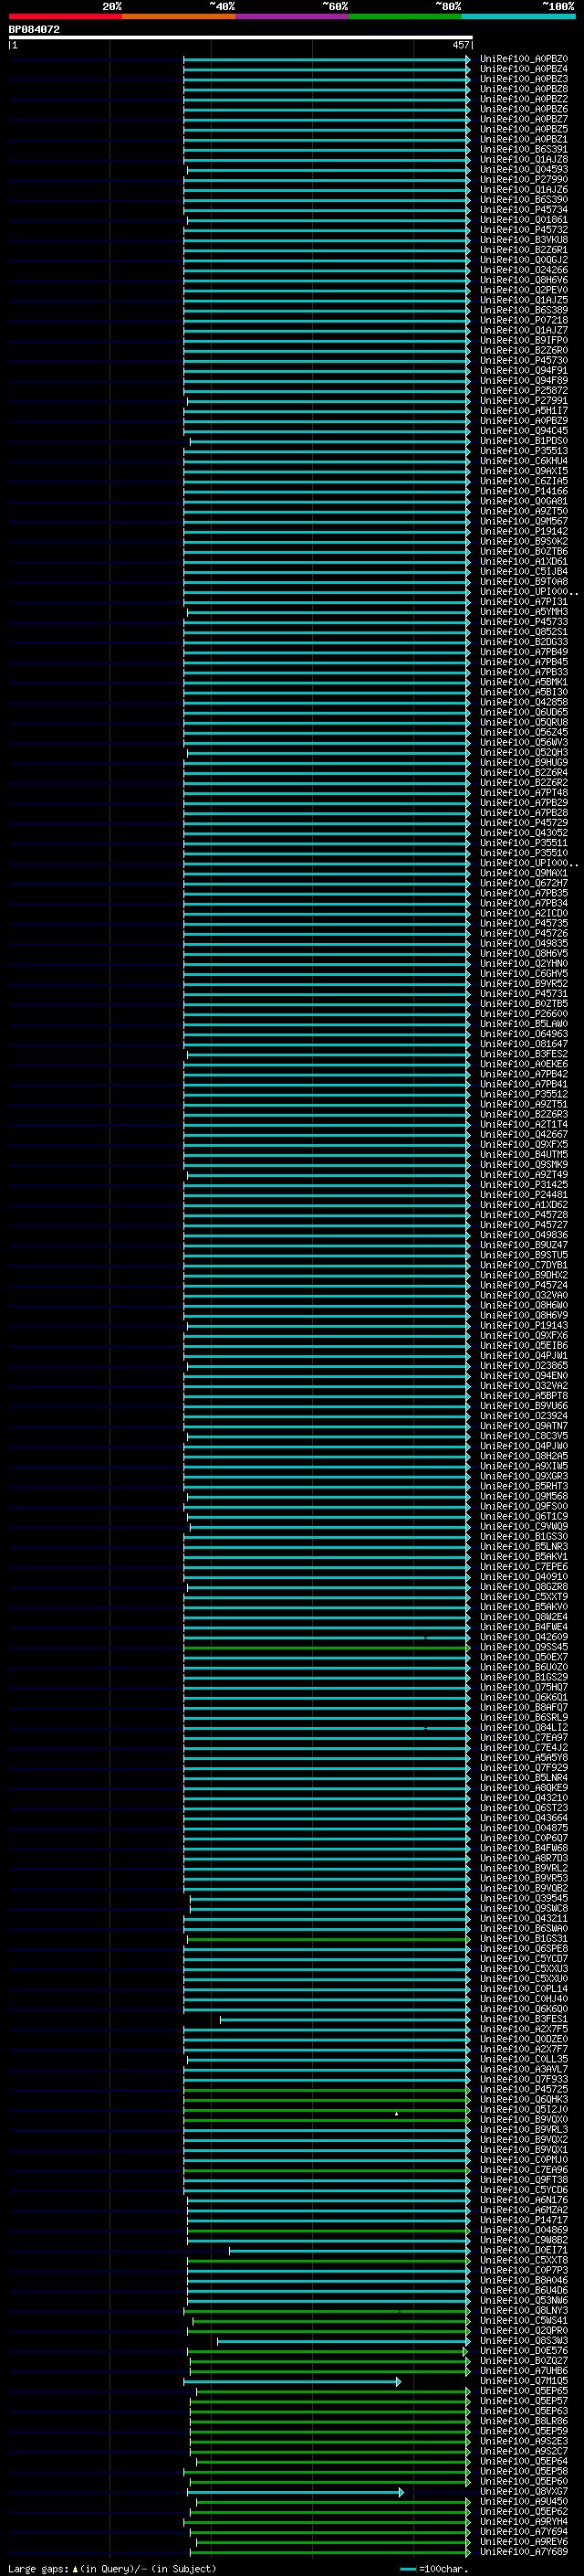
Task: Select the UniRef100_P25872 label
Action: click(x=524, y=390)
